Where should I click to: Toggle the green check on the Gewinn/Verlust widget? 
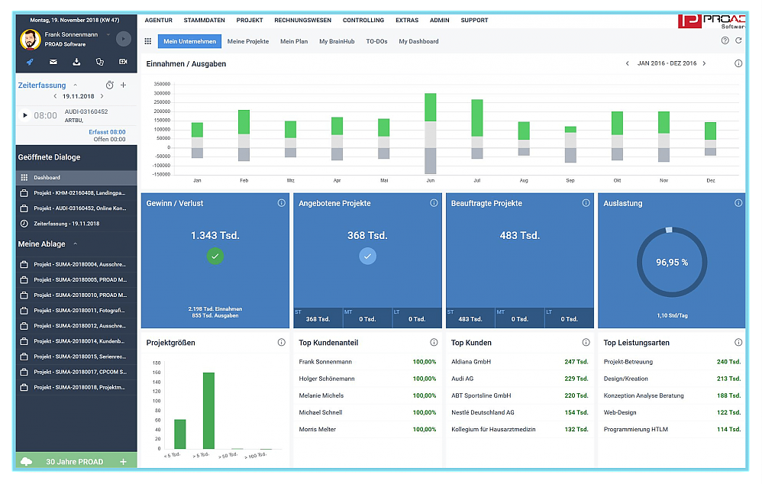[215, 257]
